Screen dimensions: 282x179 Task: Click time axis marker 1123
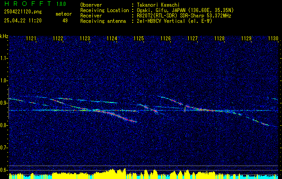[85, 38]
